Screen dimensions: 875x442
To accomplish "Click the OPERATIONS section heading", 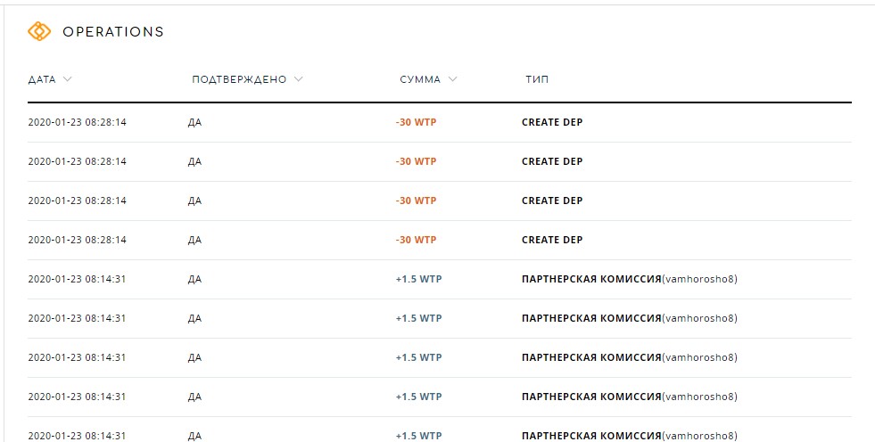I will [x=113, y=32].
